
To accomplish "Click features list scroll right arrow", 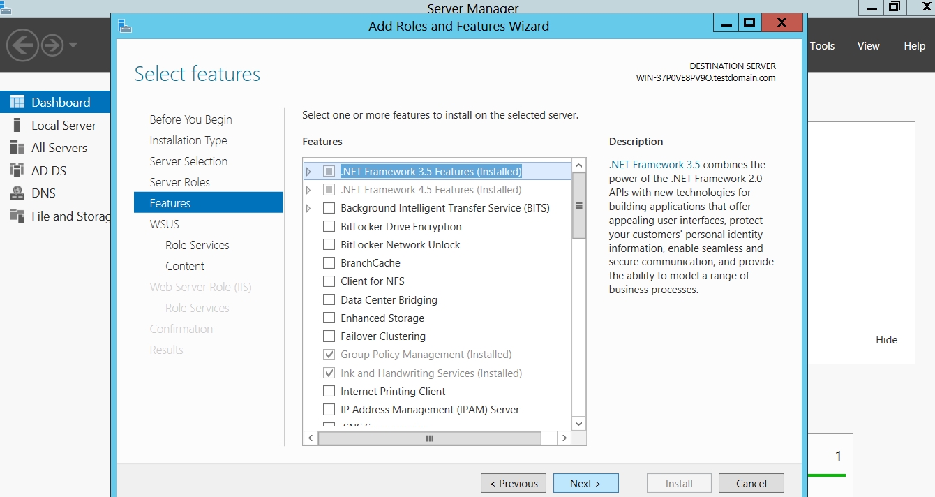I will (x=565, y=438).
